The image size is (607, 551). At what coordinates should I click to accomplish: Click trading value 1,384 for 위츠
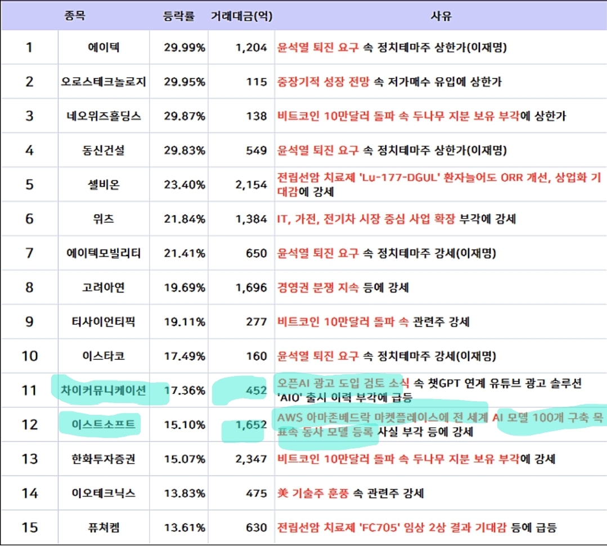coord(251,219)
